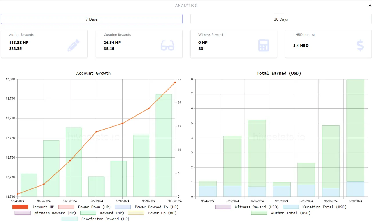The height and width of the screenshot is (222, 372).
Task: Click the 9/30/2024 author total bar in Total Earned
Action: pyautogui.click(x=355, y=131)
